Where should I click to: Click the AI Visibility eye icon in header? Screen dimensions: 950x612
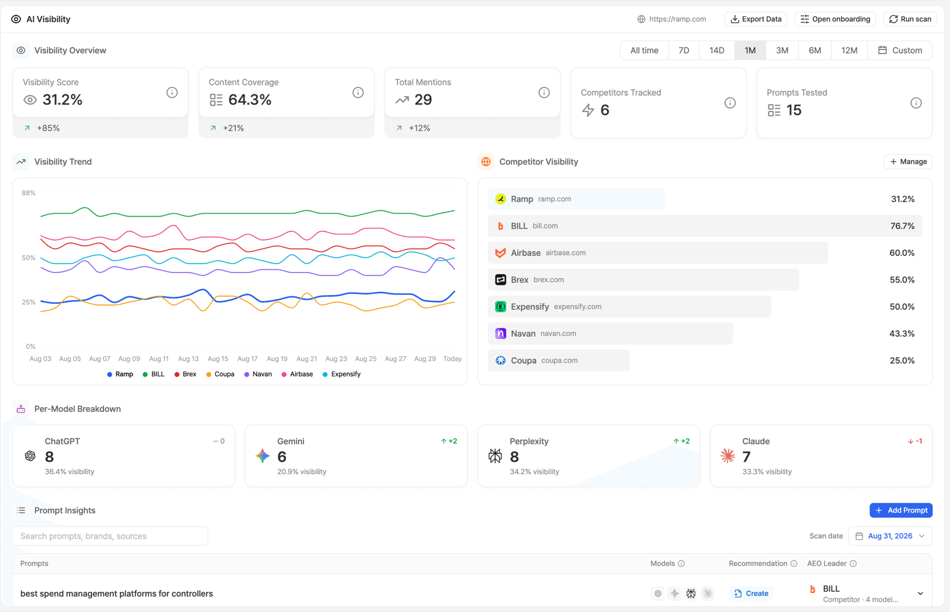coord(16,19)
